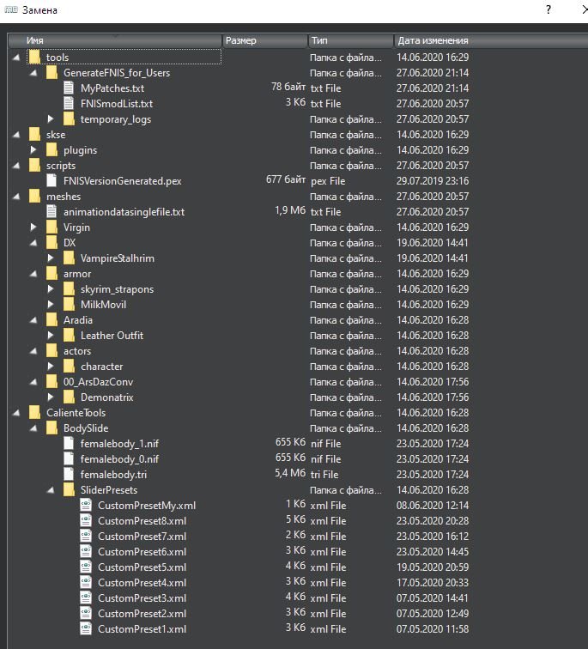Click the animationdatasinglefile.txt file icon
The height and width of the screenshot is (649, 588).
[x=52, y=212]
